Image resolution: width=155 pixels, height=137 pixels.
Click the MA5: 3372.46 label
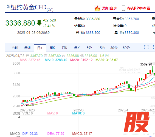tap(30, 60)
